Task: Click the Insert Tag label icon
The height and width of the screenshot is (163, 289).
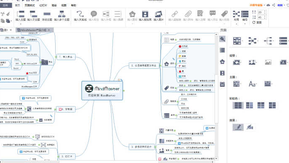Action: point(224,14)
